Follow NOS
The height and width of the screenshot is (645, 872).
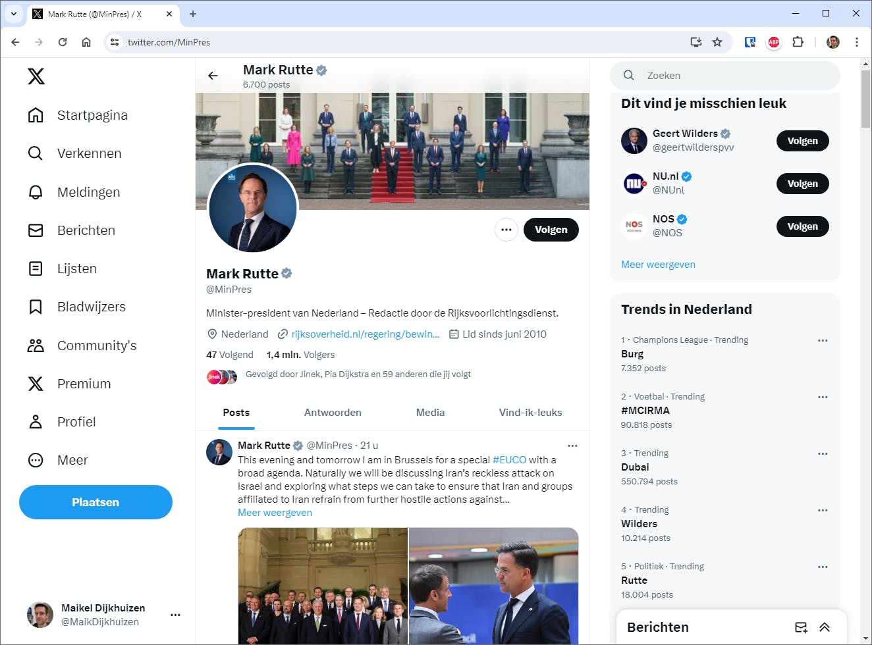click(803, 226)
